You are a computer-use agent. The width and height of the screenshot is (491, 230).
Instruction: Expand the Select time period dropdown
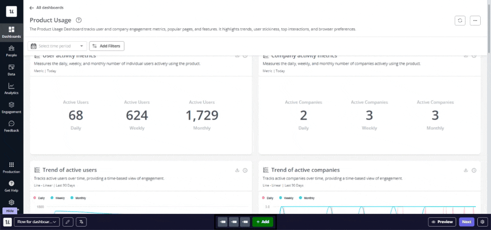(57, 46)
